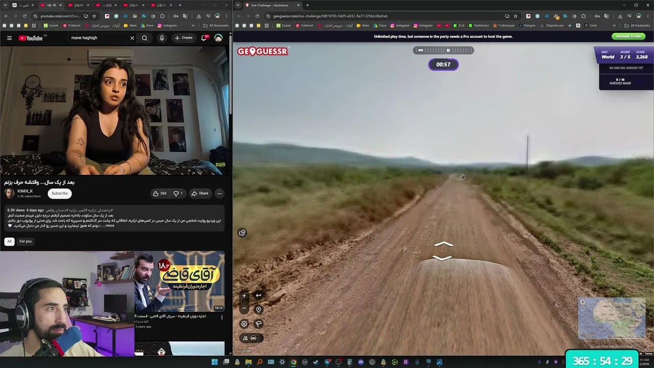Open the Pinterest bookmark in the YouTube window

[71, 26]
